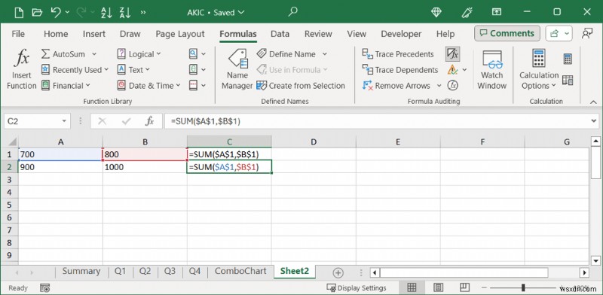Click the search magnifier in title bar
The image size is (603, 295).
pyautogui.click(x=293, y=12)
